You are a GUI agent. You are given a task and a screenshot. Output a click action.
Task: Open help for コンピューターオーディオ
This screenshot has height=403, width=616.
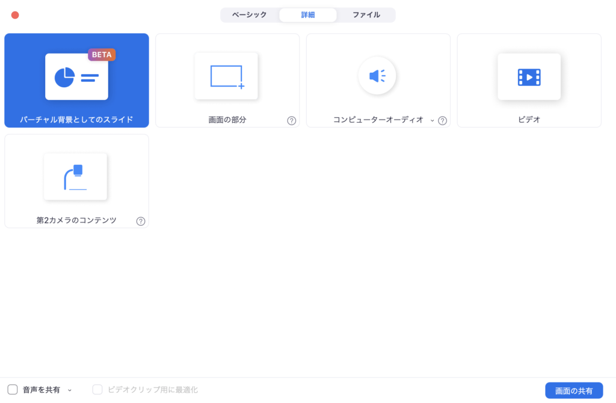[442, 120]
